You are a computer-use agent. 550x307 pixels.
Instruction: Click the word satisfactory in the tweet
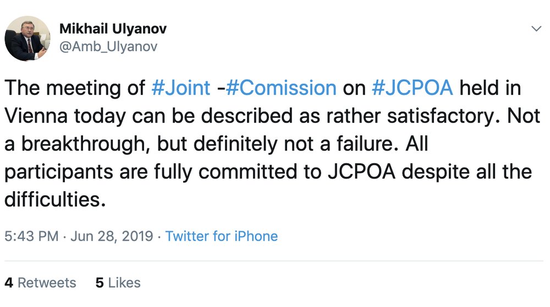[435, 116]
